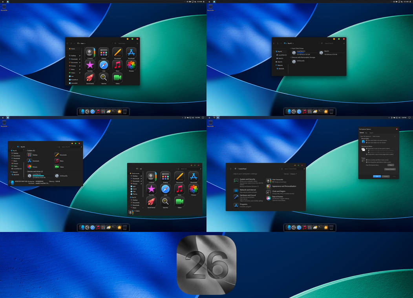The height and width of the screenshot is (298, 413).
Task: Click Appearance and Personalization icon
Action: pos(269,186)
